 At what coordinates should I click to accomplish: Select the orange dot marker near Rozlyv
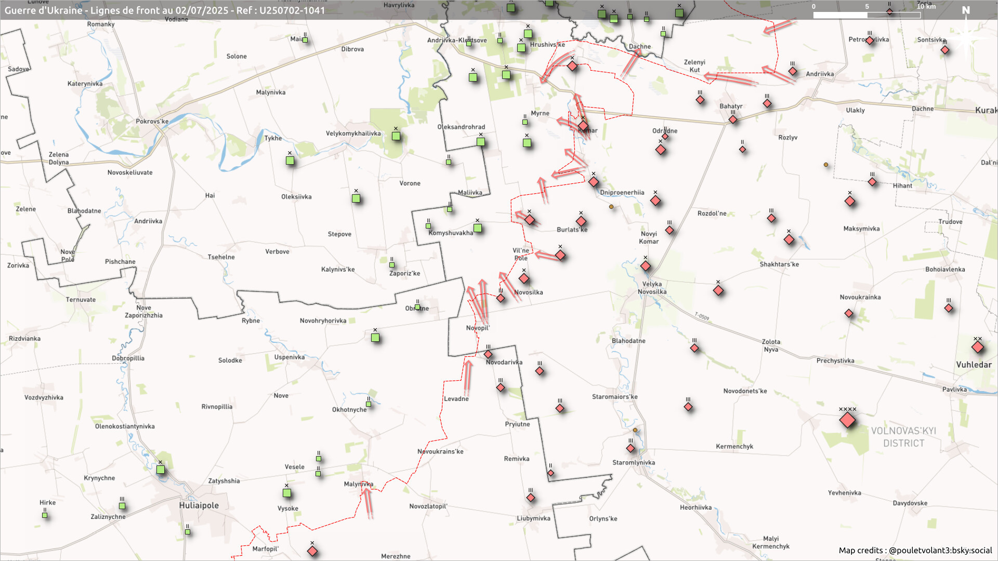point(826,165)
